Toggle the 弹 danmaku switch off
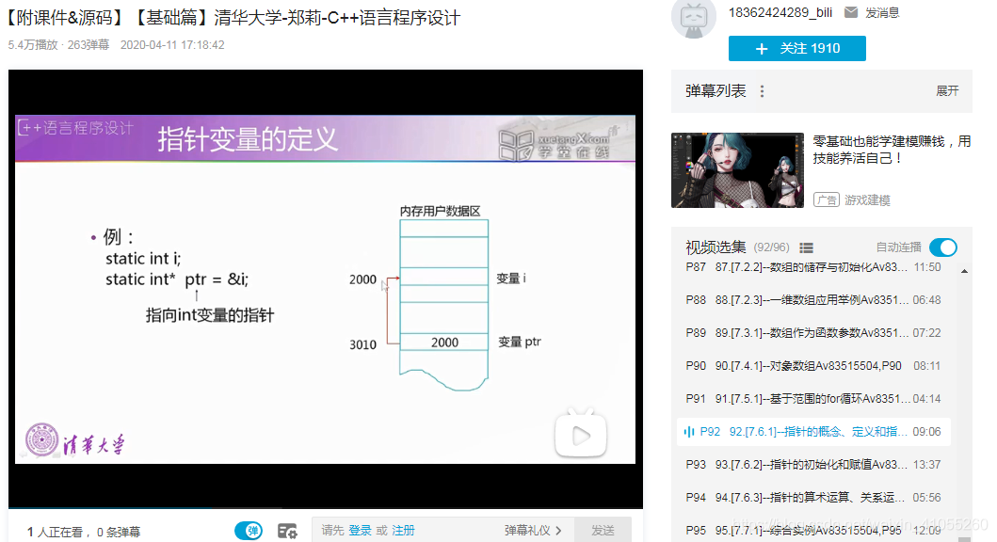997x542 pixels. point(249,530)
